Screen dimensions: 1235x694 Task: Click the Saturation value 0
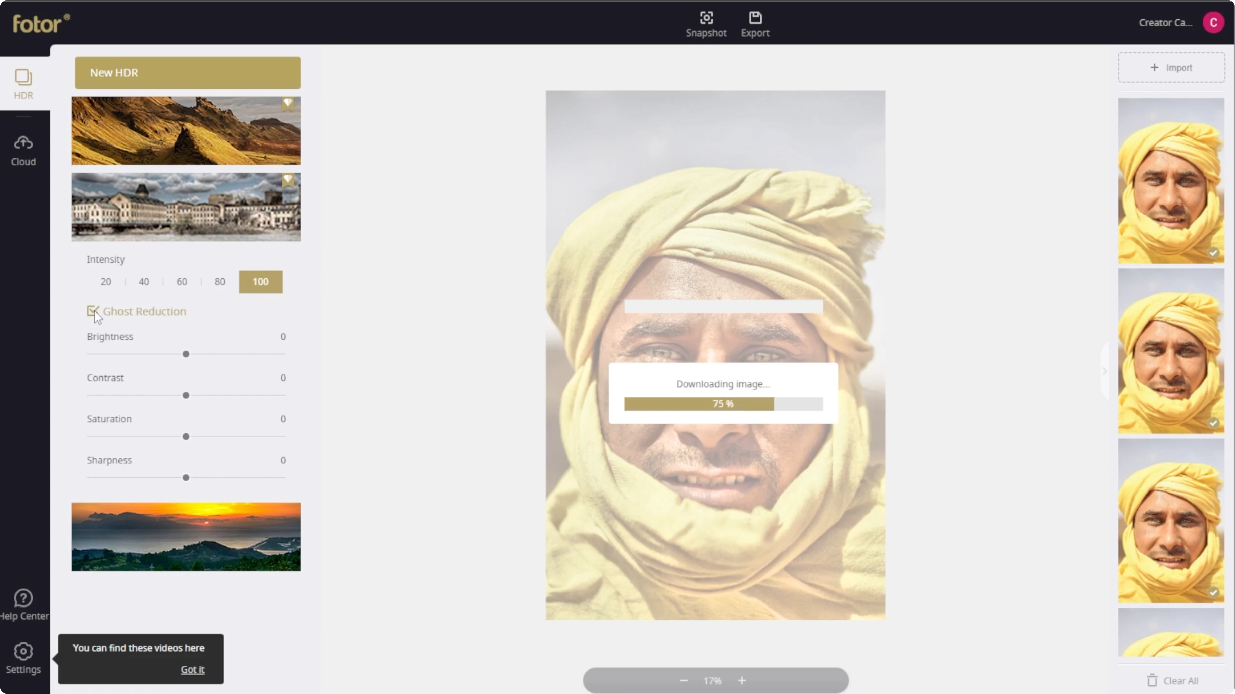point(283,419)
